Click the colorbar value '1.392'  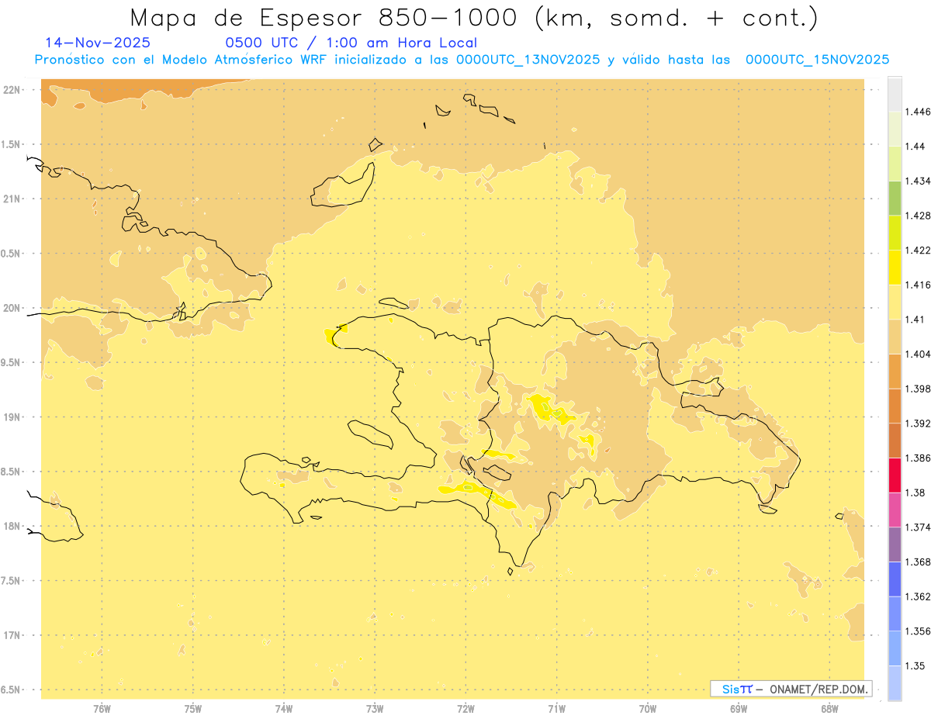[918, 423]
